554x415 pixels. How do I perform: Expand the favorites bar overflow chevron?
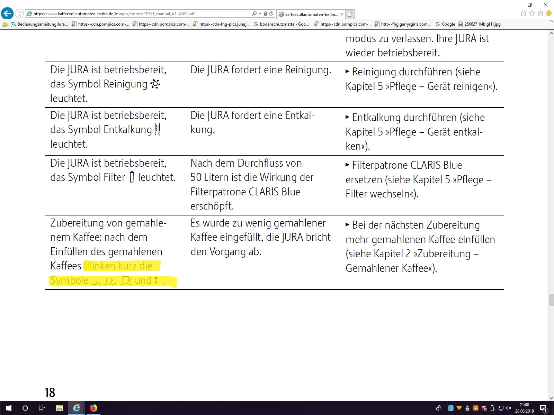pos(551,21)
